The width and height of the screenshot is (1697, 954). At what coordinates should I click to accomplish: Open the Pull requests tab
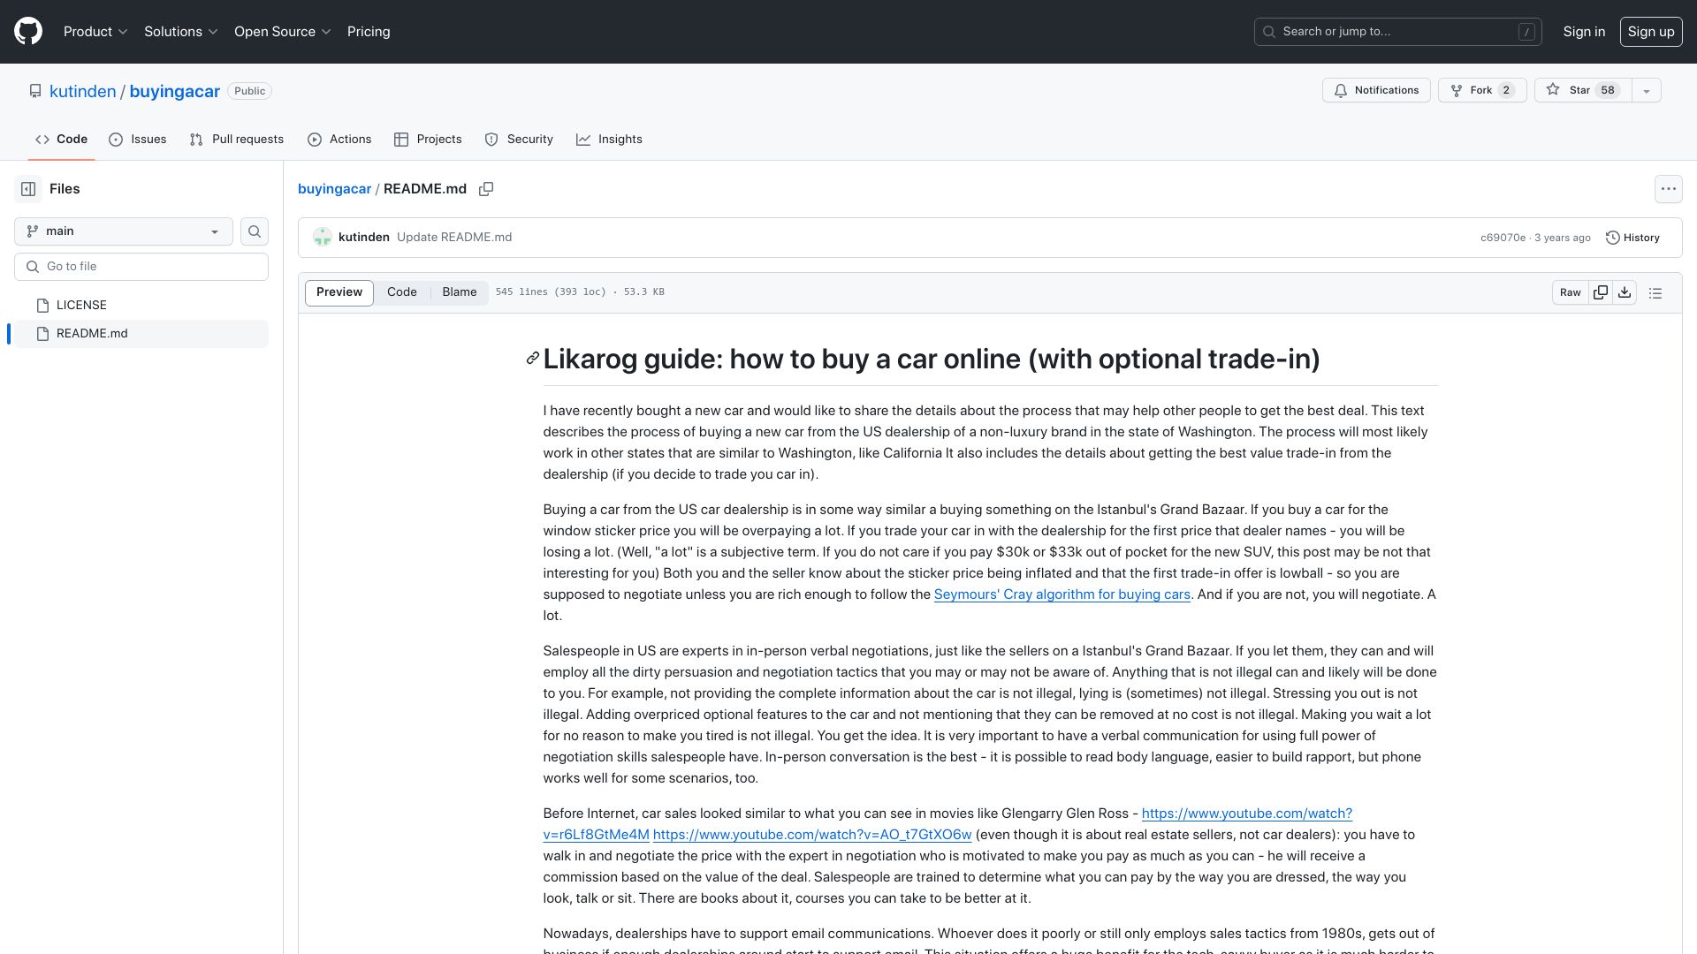(237, 140)
